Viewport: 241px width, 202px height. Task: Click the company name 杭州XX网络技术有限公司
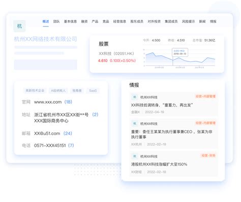click(45, 39)
